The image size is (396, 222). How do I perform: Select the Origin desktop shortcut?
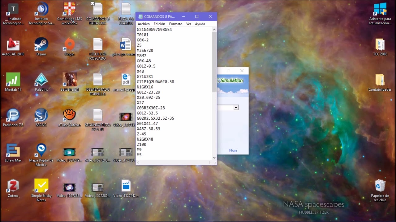tap(69, 47)
